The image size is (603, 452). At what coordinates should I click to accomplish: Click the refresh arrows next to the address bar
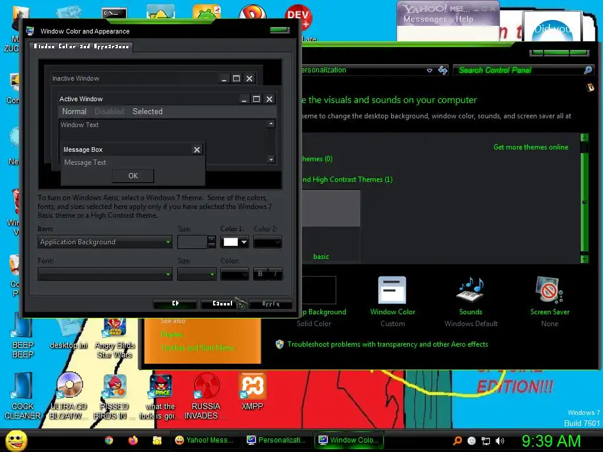coord(443,70)
